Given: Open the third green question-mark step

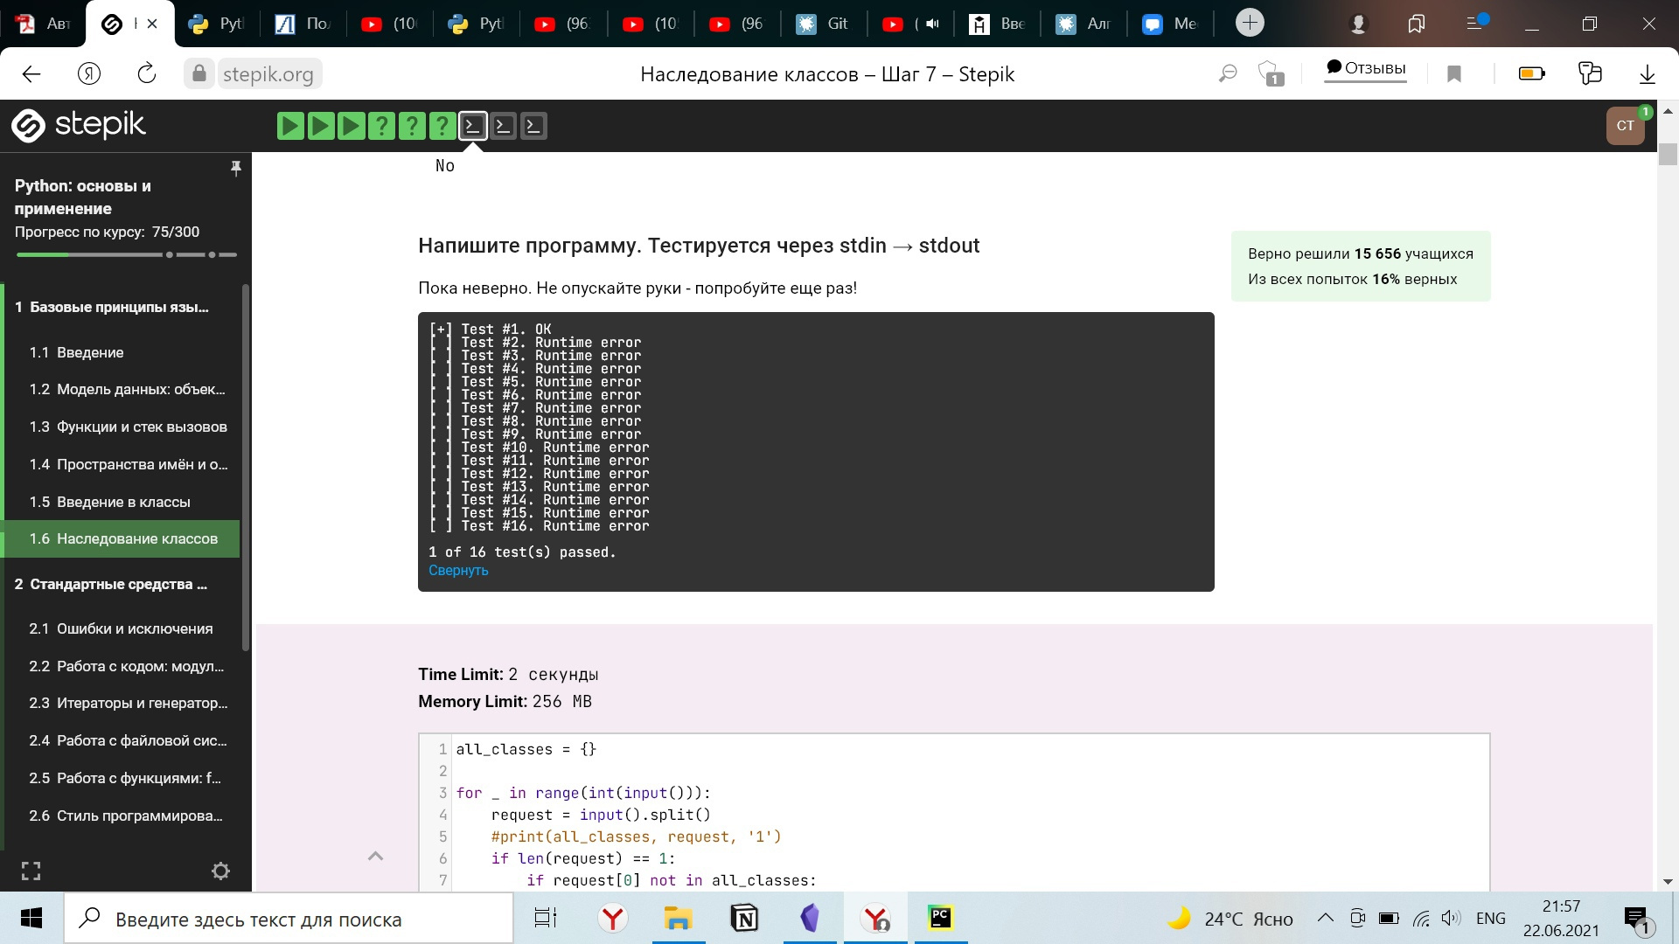Looking at the screenshot, I should pos(442,126).
